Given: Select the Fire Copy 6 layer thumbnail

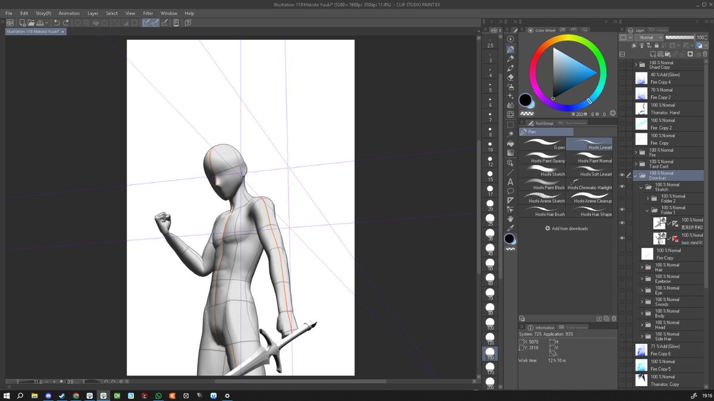Looking at the screenshot, I should (x=641, y=350).
